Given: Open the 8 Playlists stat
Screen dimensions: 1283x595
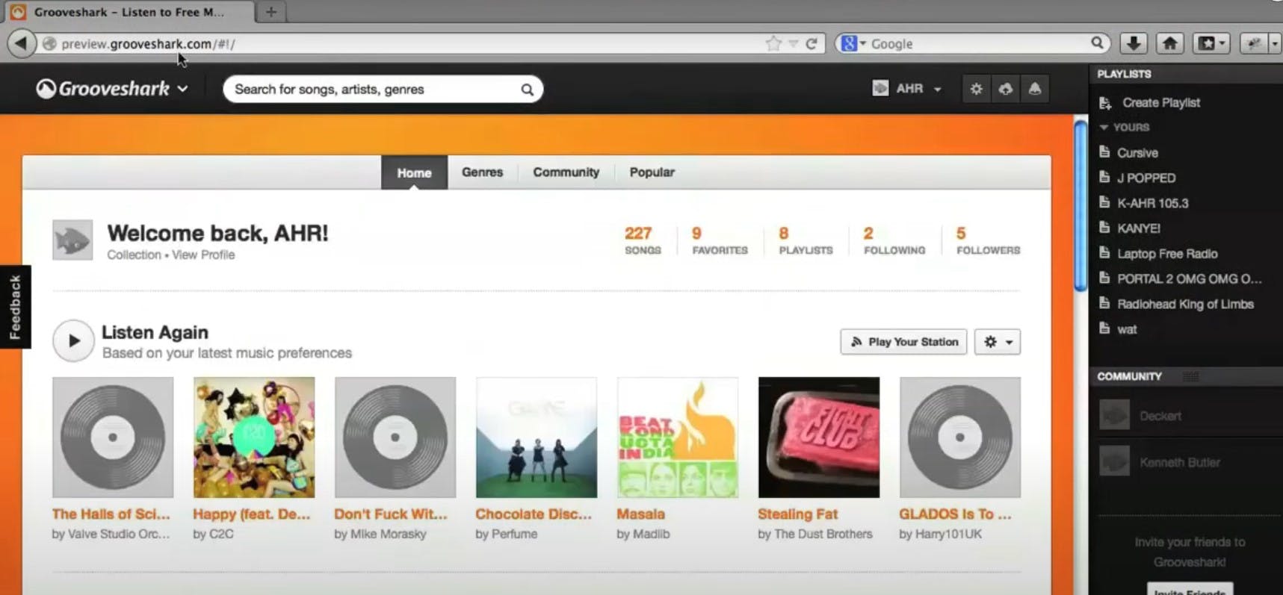Looking at the screenshot, I should pos(806,240).
